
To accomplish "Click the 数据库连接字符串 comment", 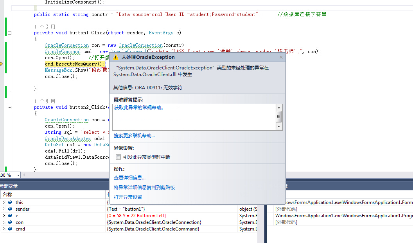I will (302, 14).
